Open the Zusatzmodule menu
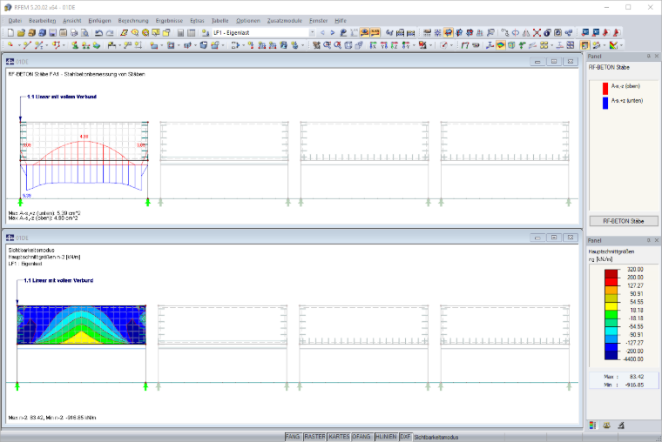This screenshot has width=662, height=442. coord(285,21)
